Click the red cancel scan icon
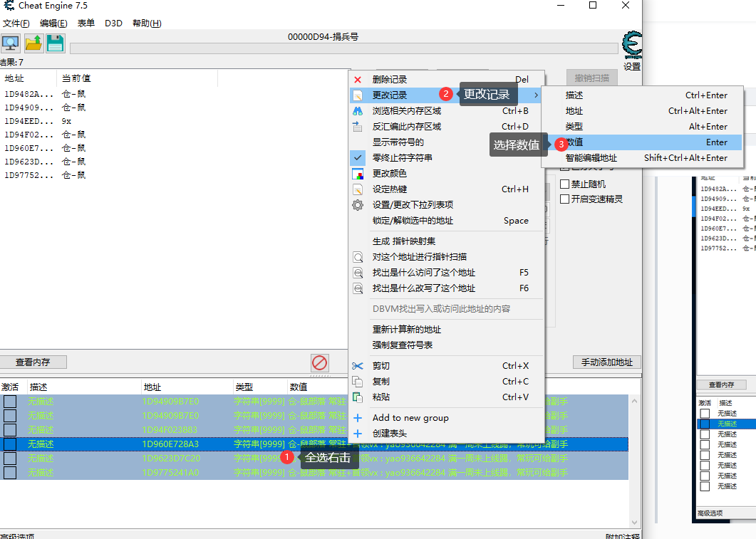 [x=319, y=363]
